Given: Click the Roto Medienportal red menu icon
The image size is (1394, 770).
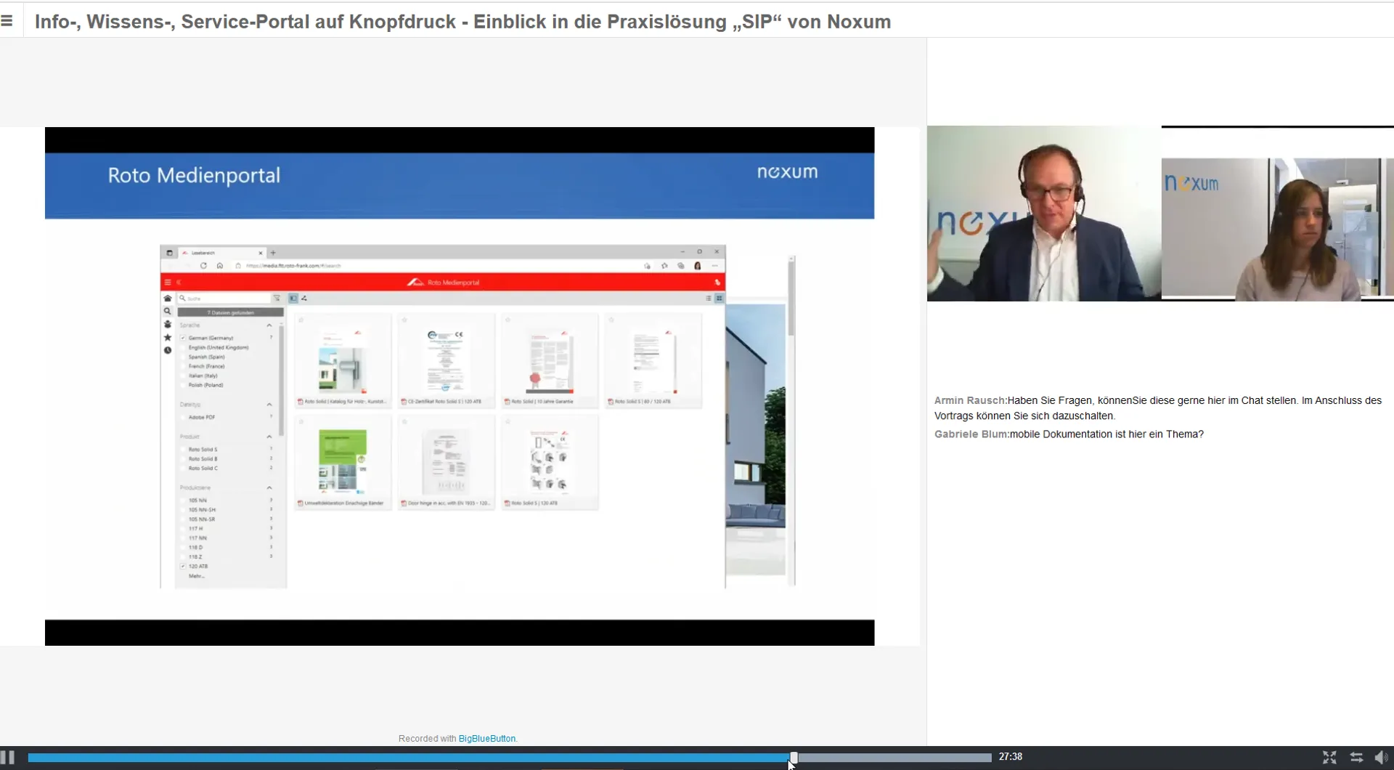Looking at the screenshot, I should point(168,283).
